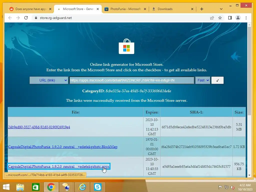256x192 pixels.
Task: Open the 24b9ed80-3327-438d file link
Action: pyautogui.click(x=39, y=127)
